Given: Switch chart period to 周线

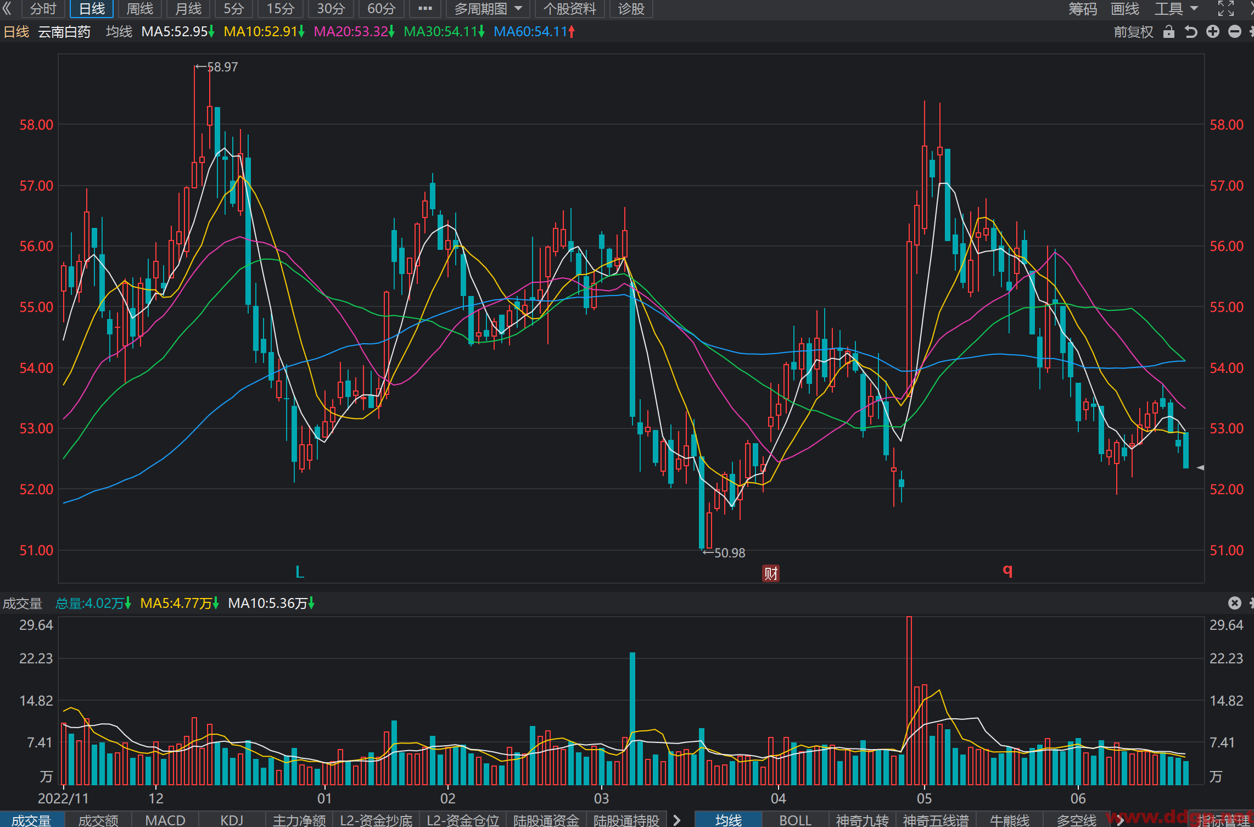Looking at the screenshot, I should pyautogui.click(x=140, y=9).
